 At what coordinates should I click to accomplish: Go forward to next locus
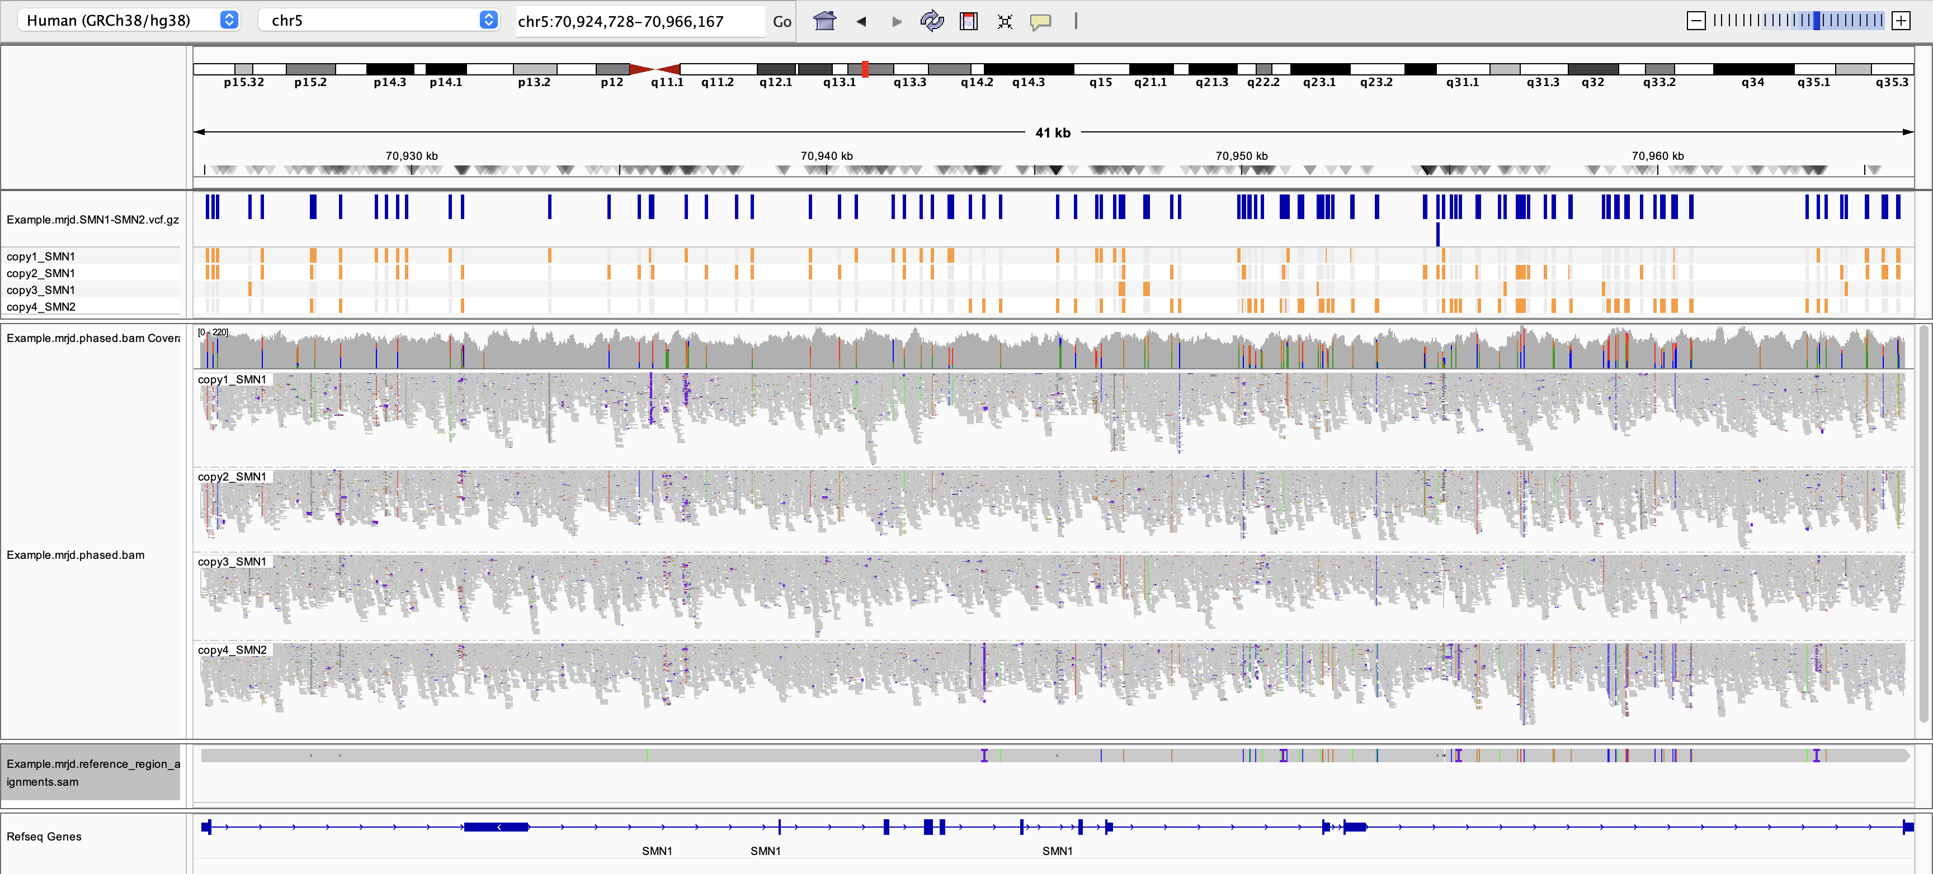pyautogui.click(x=896, y=21)
